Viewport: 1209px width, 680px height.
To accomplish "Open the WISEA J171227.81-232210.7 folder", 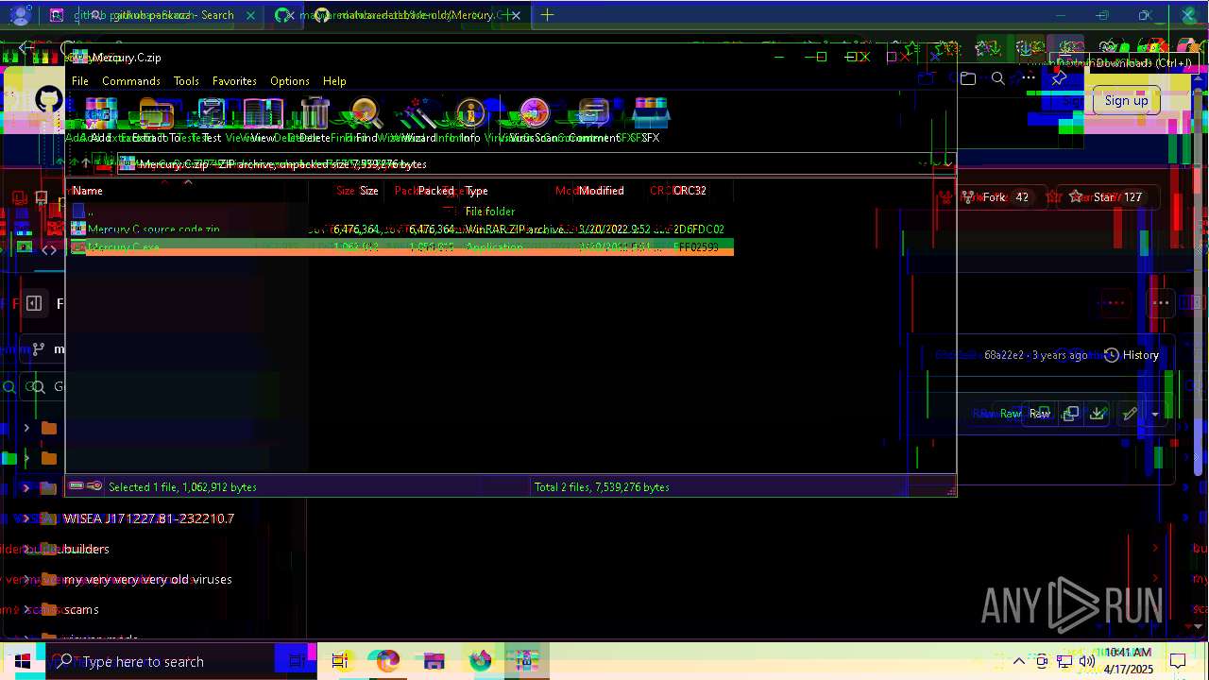I will pos(149,518).
